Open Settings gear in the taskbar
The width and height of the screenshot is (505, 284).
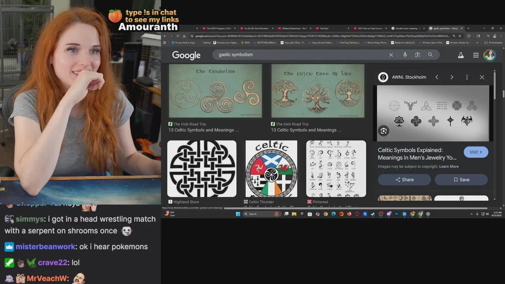coord(428,214)
